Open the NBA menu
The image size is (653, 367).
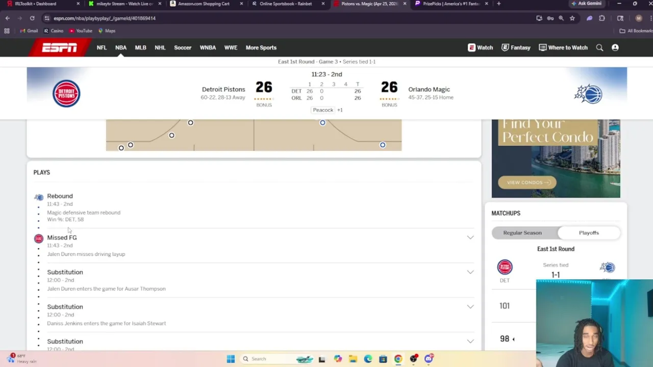point(121,47)
